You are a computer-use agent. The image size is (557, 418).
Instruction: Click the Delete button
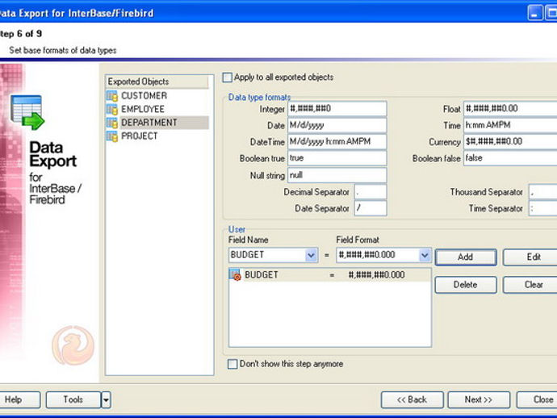pyautogui.click(x=466, y=285)
